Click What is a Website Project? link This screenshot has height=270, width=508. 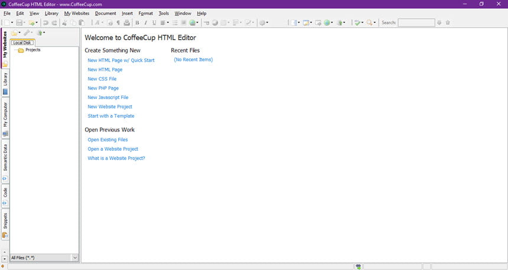coord(116,159)
